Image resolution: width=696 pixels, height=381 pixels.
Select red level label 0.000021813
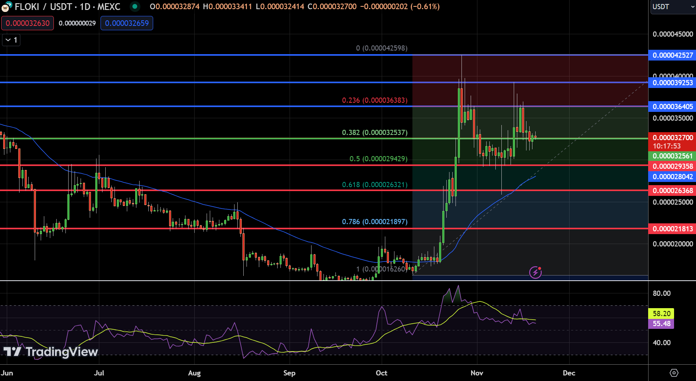672,229
